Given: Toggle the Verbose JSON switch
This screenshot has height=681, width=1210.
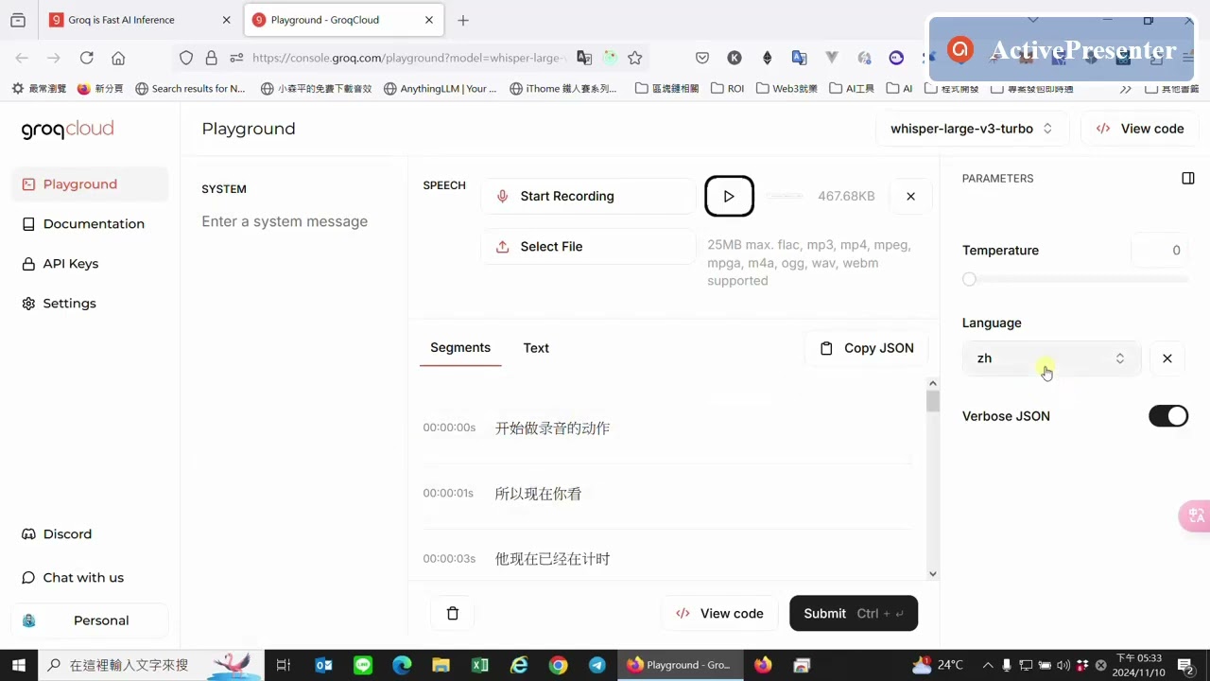Looking at the screenshot, I should coord(1168,416).
